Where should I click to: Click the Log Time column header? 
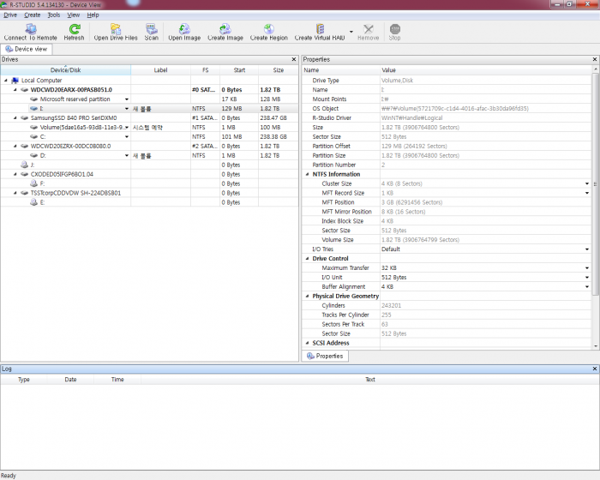click(x=117, y=380)
